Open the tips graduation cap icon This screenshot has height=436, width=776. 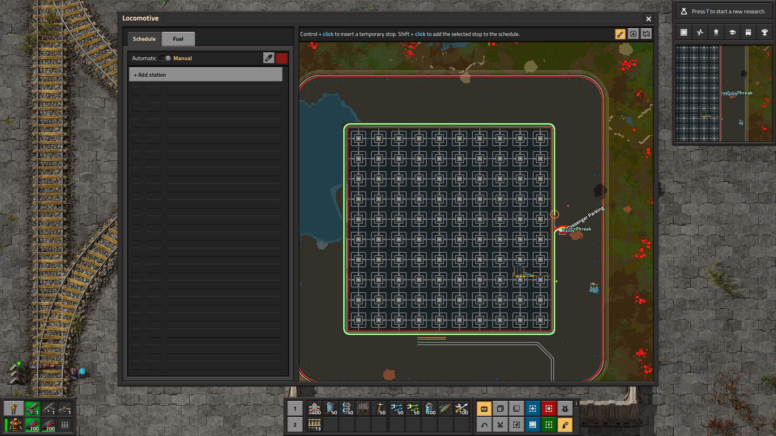point(732,32)
